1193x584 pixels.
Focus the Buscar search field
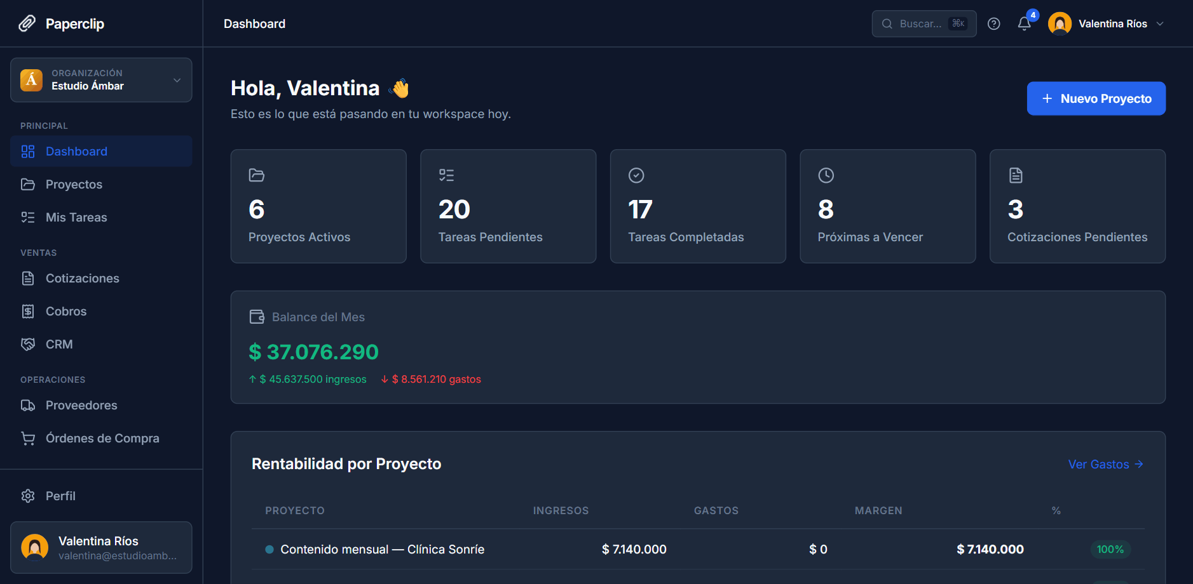tap(924, 23)
